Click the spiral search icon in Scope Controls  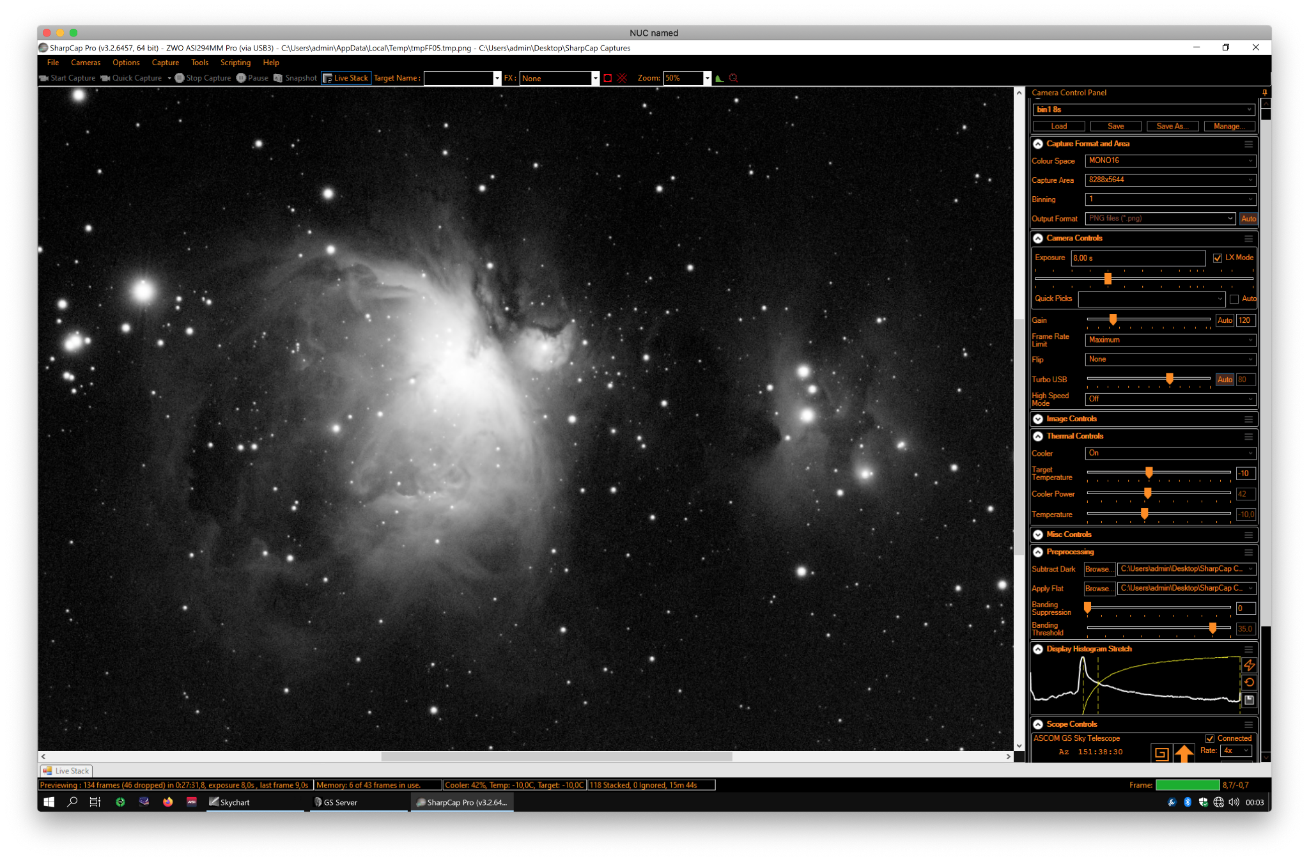tap(1161, 754)
